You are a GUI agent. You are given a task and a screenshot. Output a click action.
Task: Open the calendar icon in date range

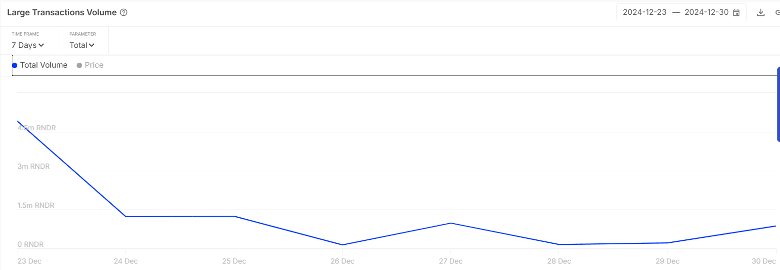click(x=736, y=13)
